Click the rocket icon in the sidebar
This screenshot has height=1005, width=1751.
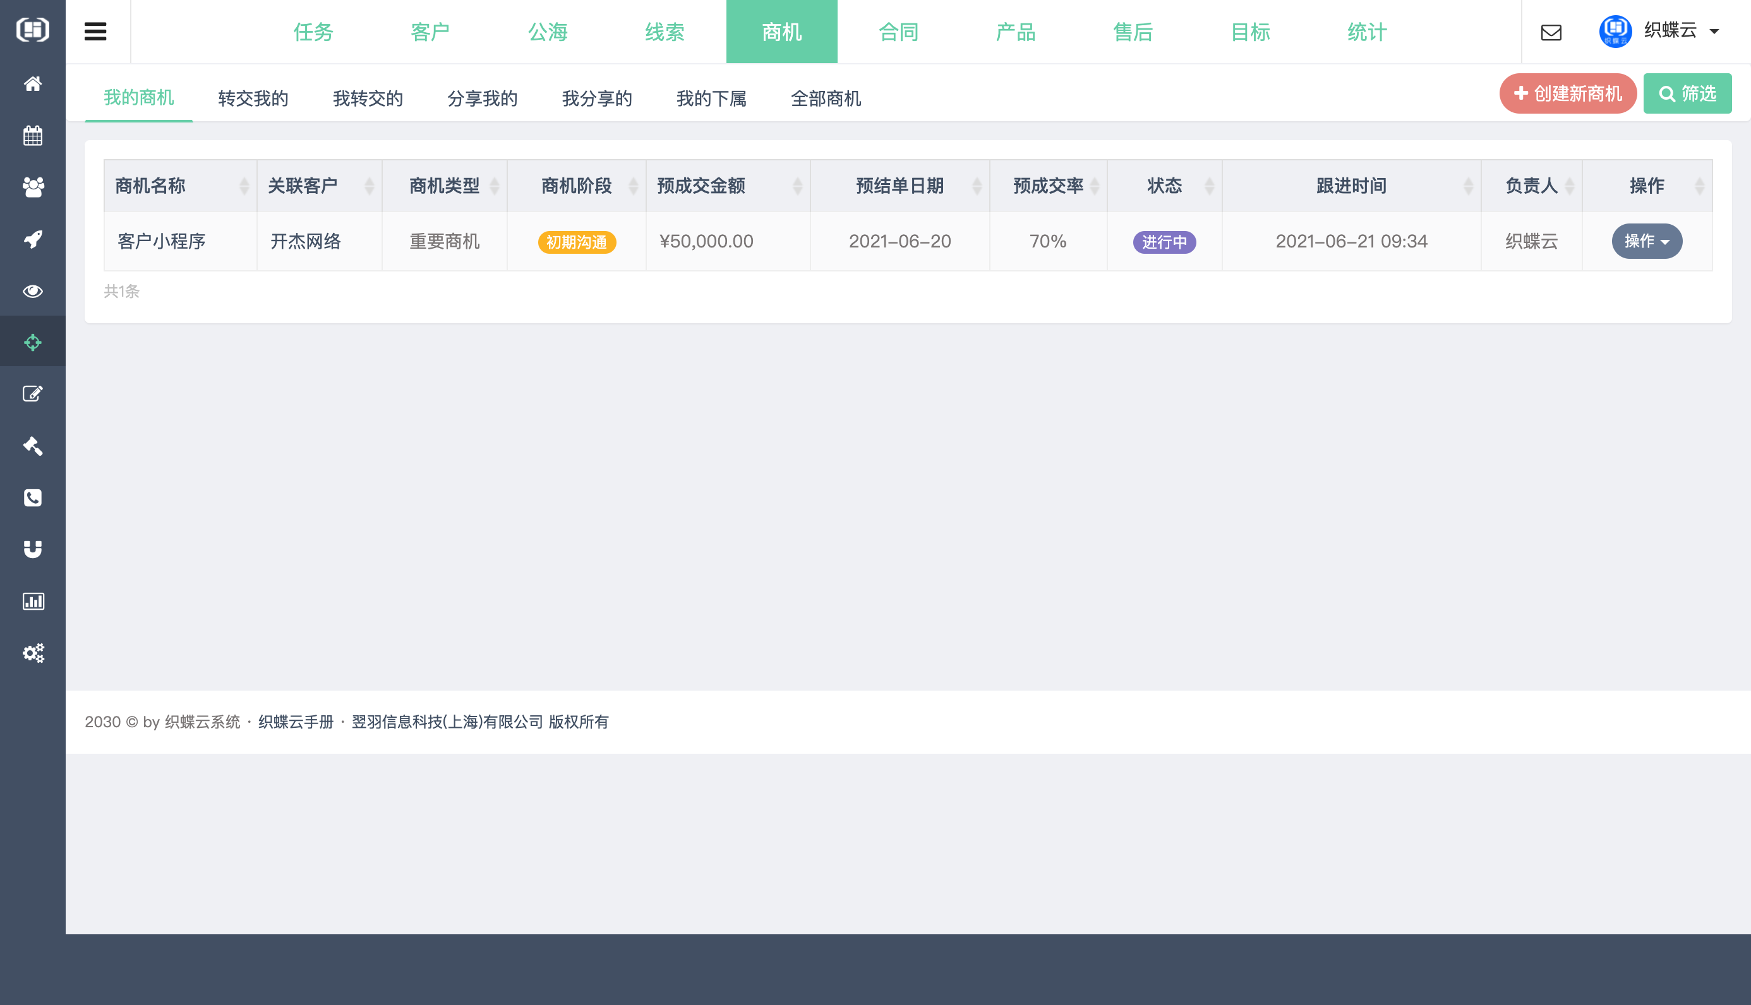32,239
